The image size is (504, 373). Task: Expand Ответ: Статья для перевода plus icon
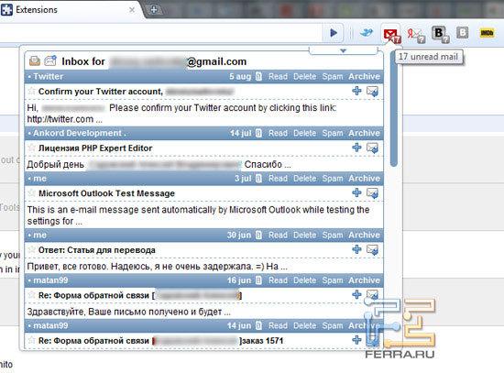[x=356, y=249]
